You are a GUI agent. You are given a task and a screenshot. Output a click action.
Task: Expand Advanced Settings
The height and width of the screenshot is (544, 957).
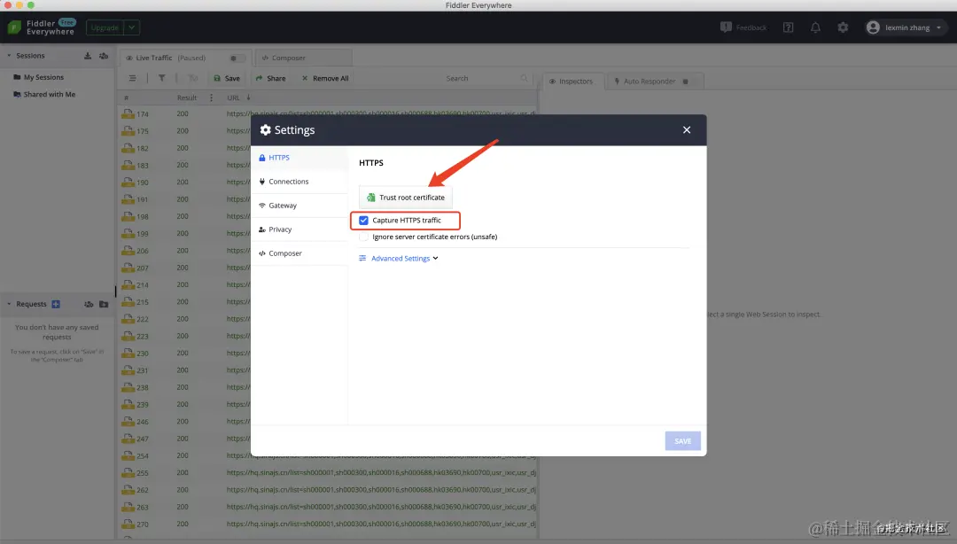[399, 258]
